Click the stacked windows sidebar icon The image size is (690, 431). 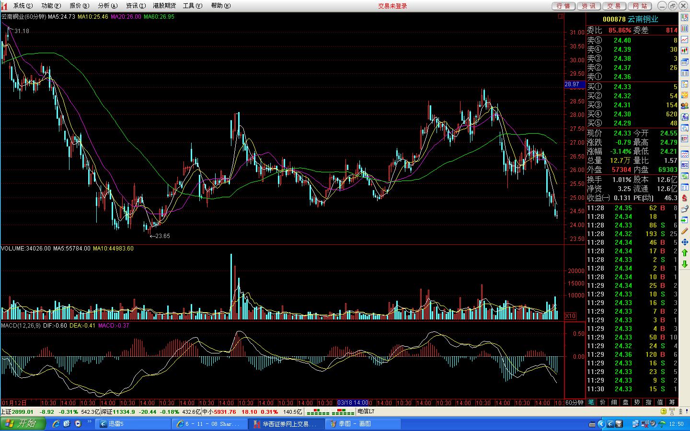[684, 62]
